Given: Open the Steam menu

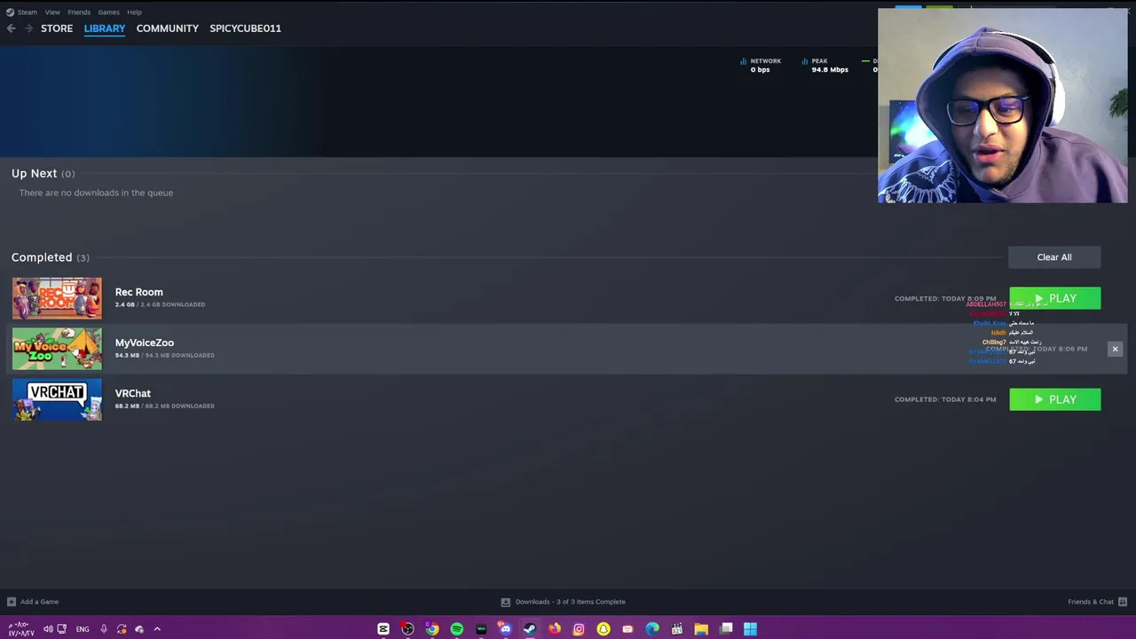Looking at the screenshot, I should (x=27, y=12).
